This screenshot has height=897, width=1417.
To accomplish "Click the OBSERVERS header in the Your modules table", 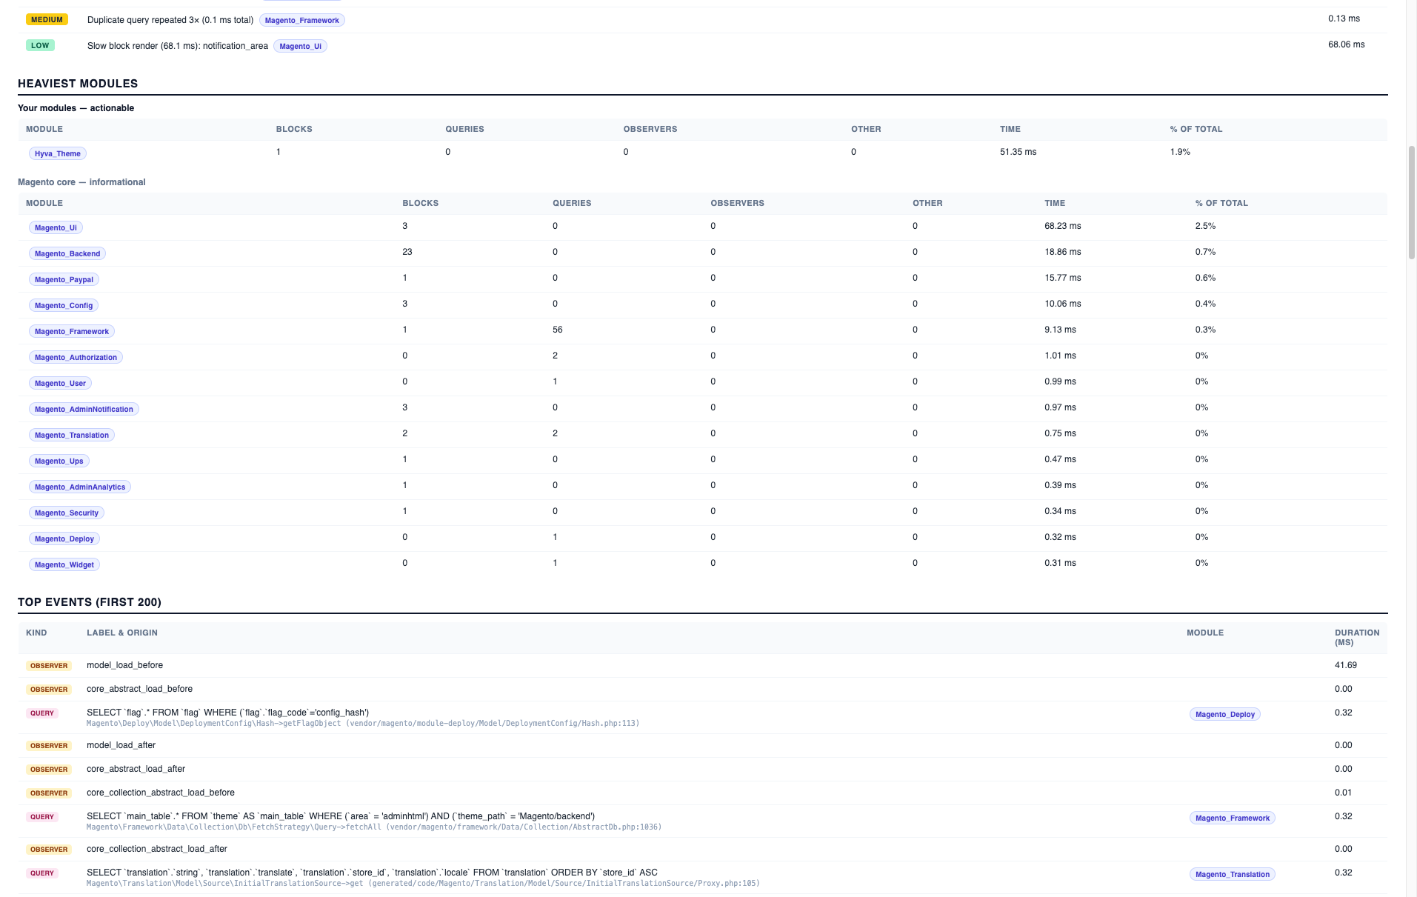I will pyautogui.click(x=650, y=129).
